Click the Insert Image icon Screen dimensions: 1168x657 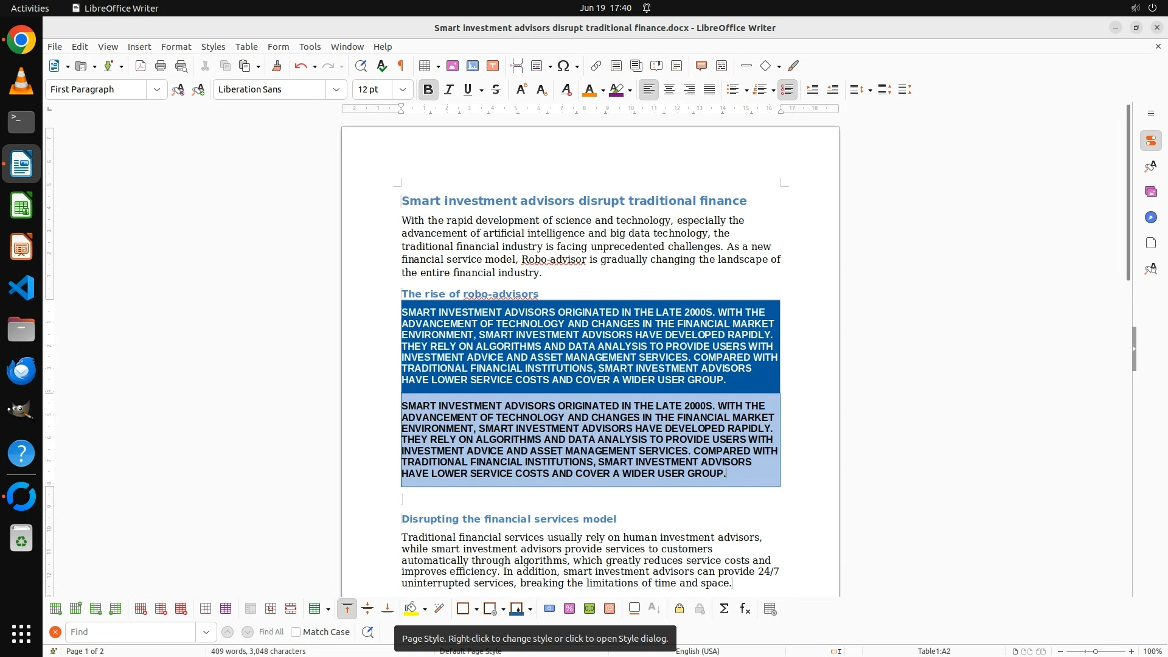click(453, 66)
